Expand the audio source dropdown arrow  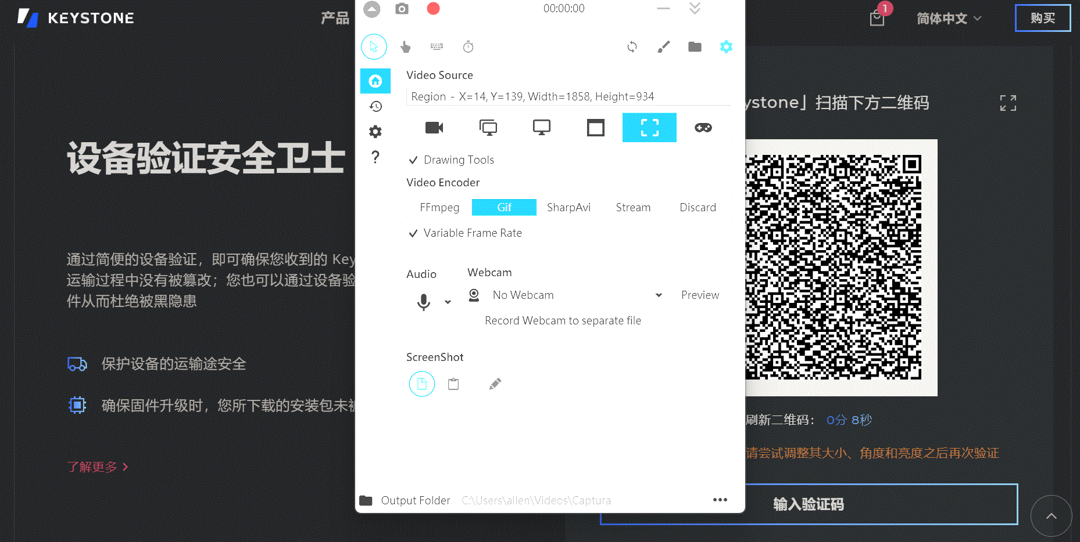pos(448,302)
